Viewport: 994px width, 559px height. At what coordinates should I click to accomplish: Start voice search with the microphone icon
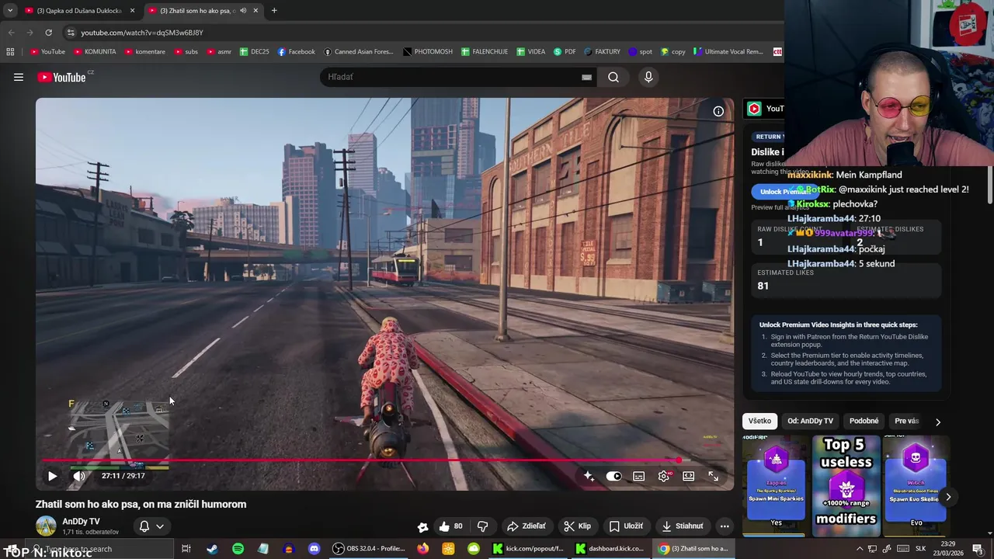(x=648, y=77)
